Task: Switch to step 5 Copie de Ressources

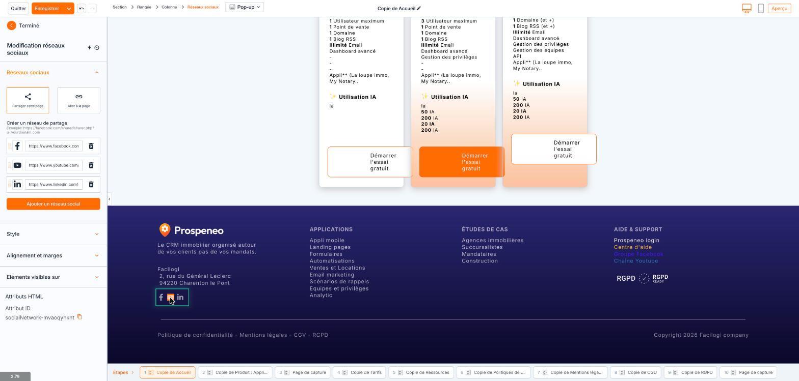Action: (421, 372)
